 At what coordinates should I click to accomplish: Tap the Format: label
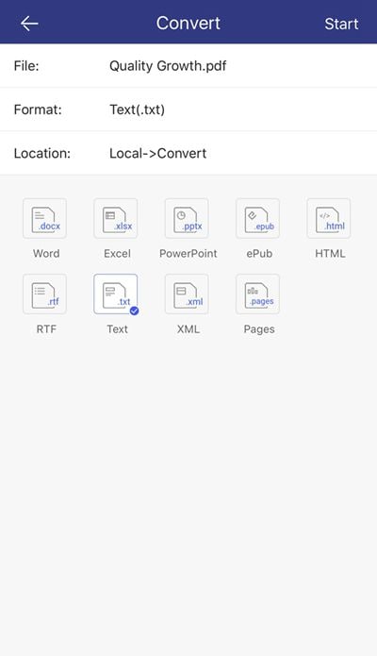point(38,109)
